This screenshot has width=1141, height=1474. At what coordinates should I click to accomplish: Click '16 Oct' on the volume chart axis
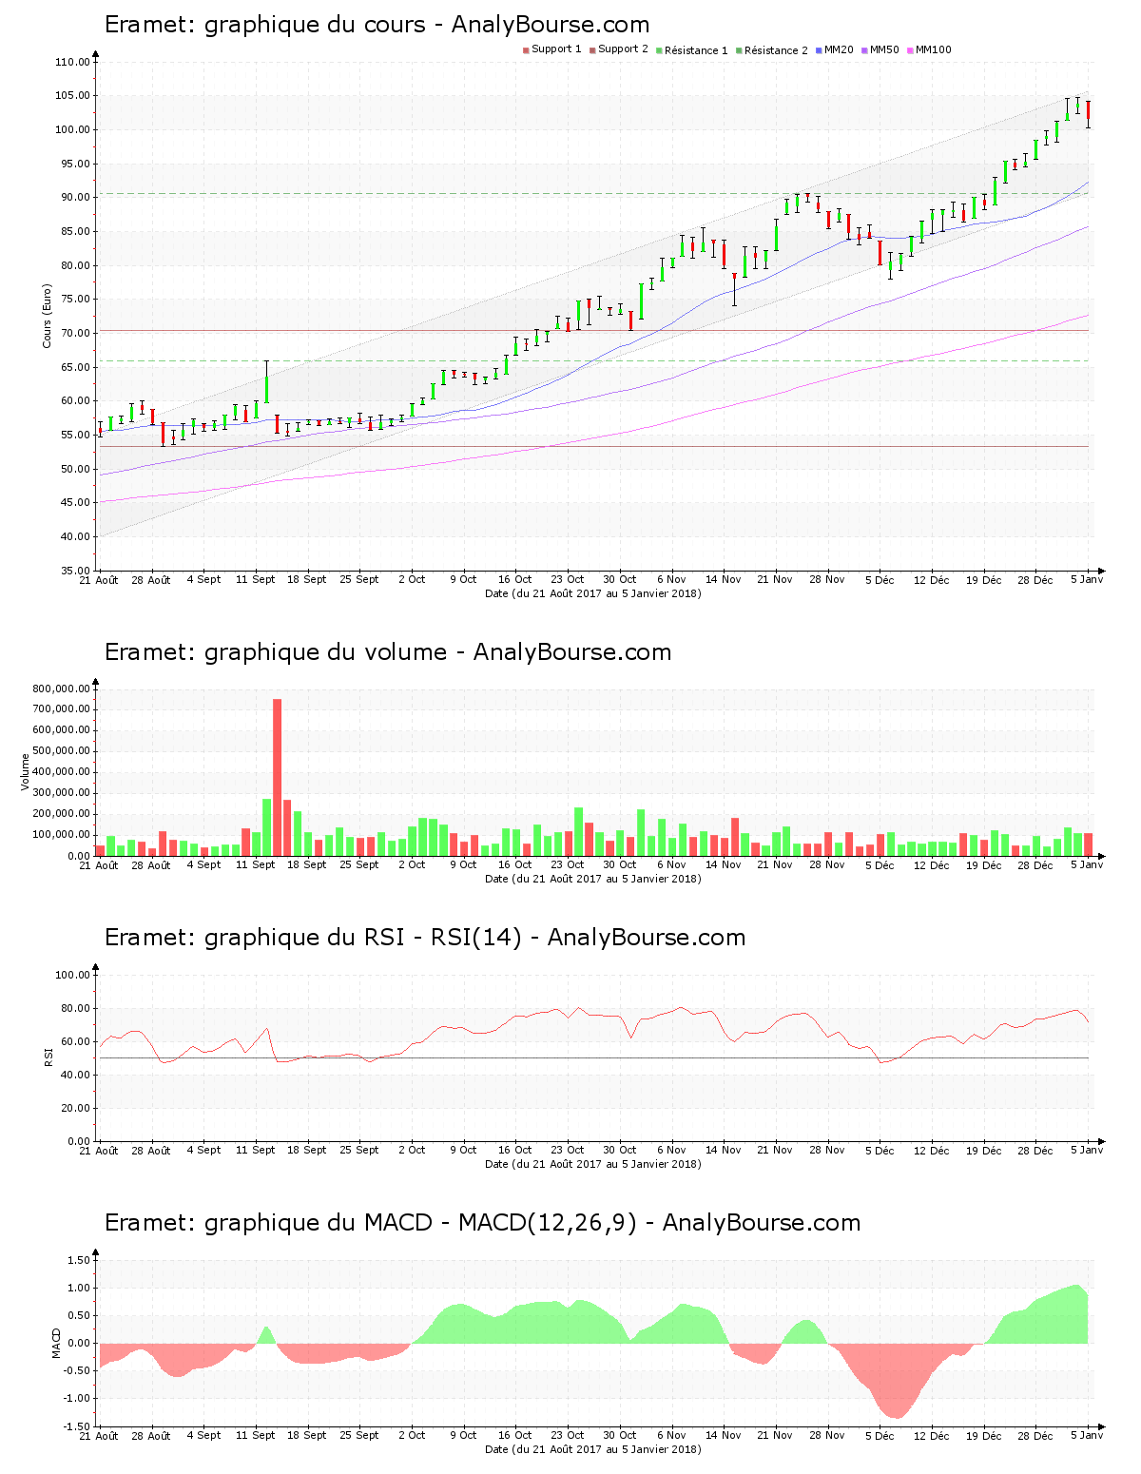point(515,864)
